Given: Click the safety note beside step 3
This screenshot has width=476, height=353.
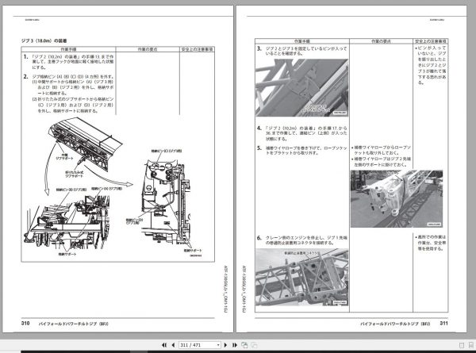Looking at the screenshot, I should pyautogui.click(x=431, y=65).
